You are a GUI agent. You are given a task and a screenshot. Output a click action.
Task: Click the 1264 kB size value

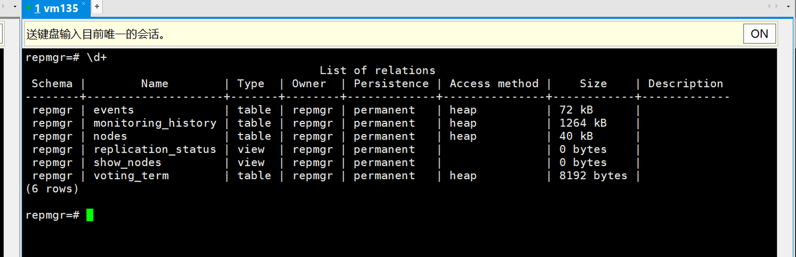(x=583, y=123)
